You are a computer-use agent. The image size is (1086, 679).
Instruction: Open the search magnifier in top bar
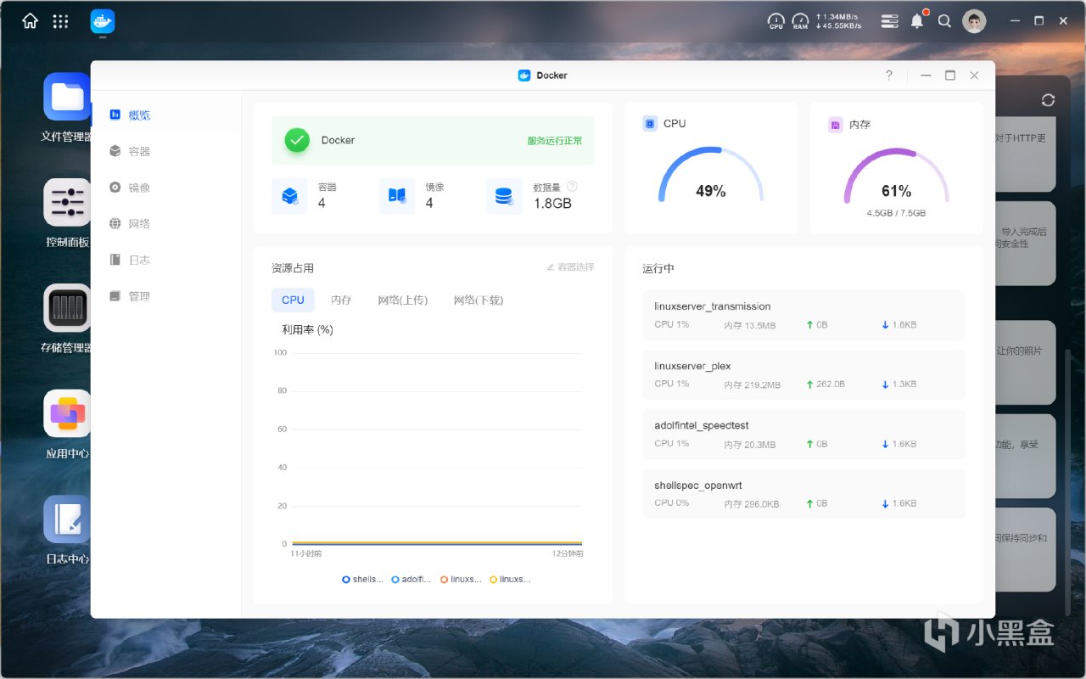click(944, 21)
